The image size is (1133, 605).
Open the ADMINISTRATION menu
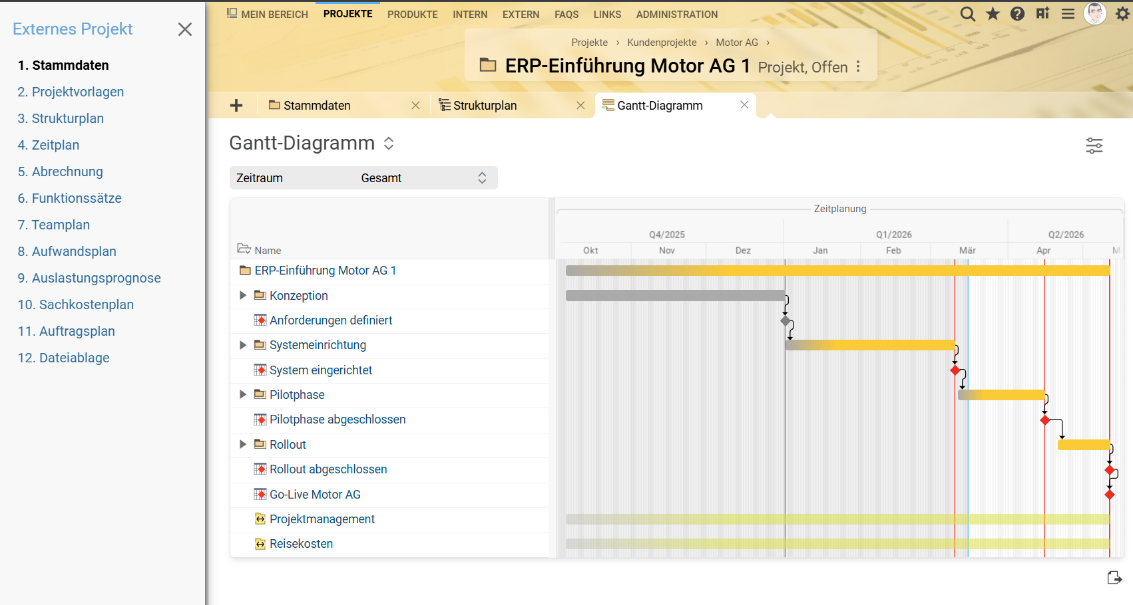click(x=677, y=14)
